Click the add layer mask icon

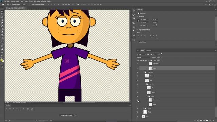[201, 121]
